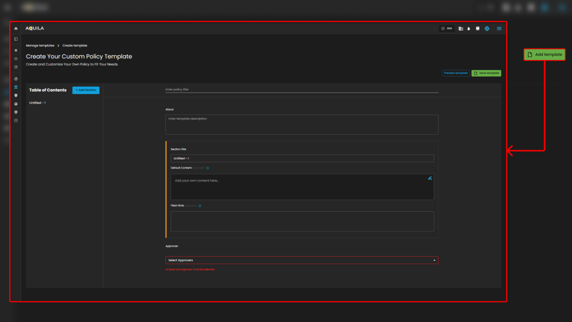Click the notification bell icon

point(468,29)
